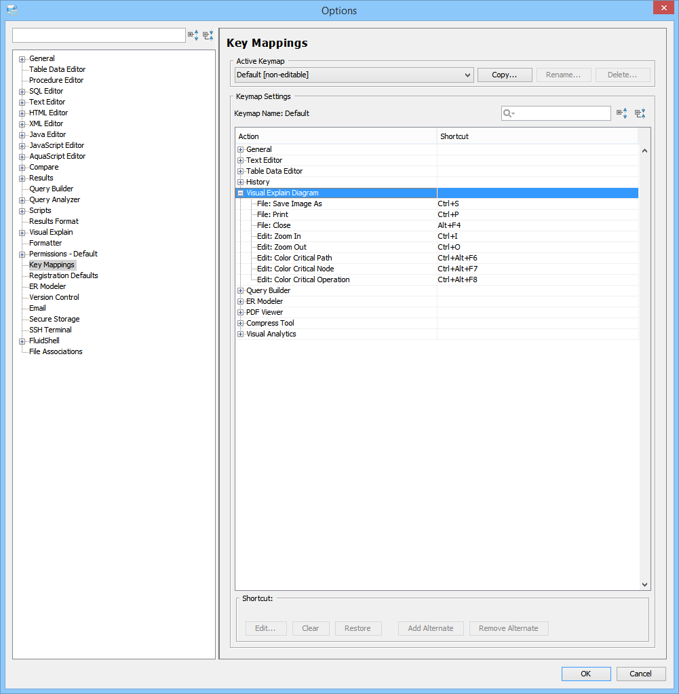Select Formatter tree item
The image size is (679, 694).
tap(45, 243)
